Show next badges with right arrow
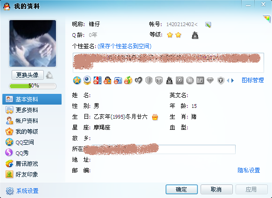The image size is (272, 198). click(x=233, y=80)
